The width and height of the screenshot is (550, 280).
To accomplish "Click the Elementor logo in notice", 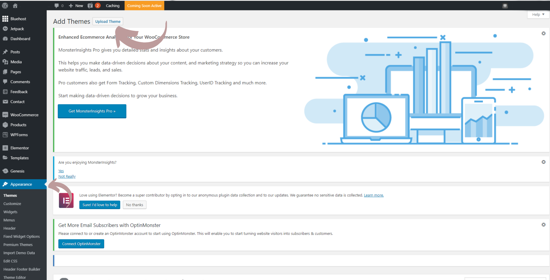I will point(66,200).
